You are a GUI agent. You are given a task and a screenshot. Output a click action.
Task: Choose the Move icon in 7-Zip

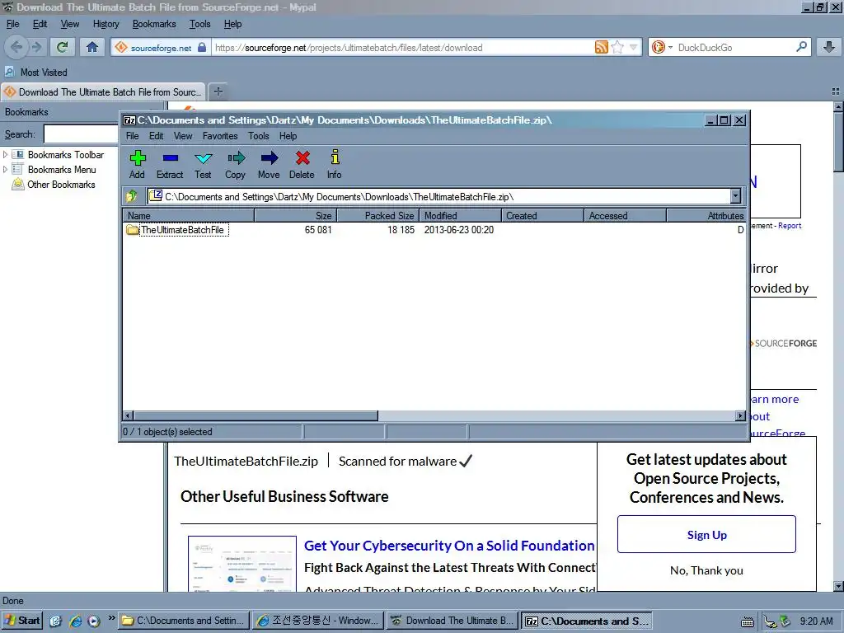[x=269, y=164]
